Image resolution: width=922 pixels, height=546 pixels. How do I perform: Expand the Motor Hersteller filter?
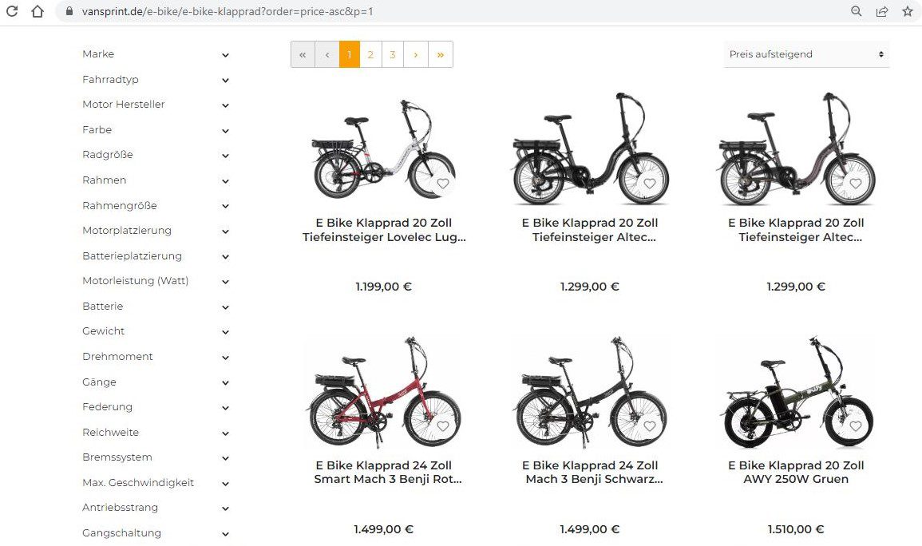[x=155, y=105]
